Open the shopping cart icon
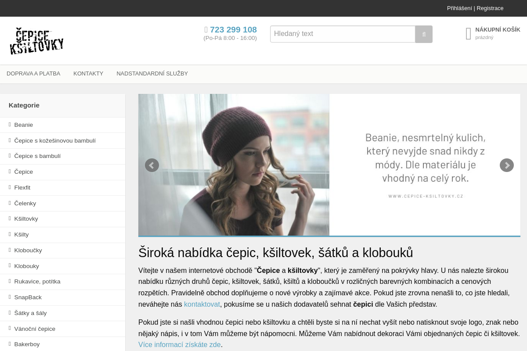Screen dimensions: 527x351 pos(469,34)
